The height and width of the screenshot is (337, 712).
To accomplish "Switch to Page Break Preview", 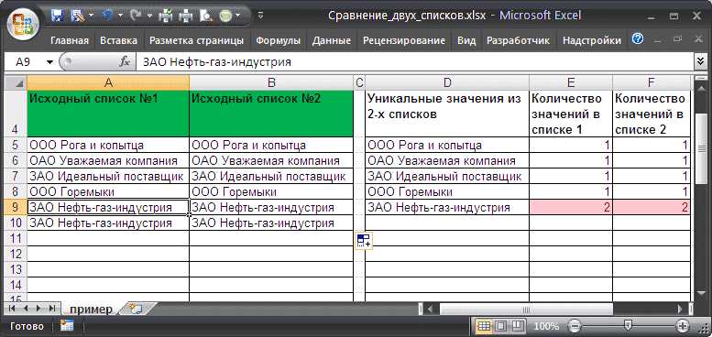I will pyautogui.click(x=518, y=326).
